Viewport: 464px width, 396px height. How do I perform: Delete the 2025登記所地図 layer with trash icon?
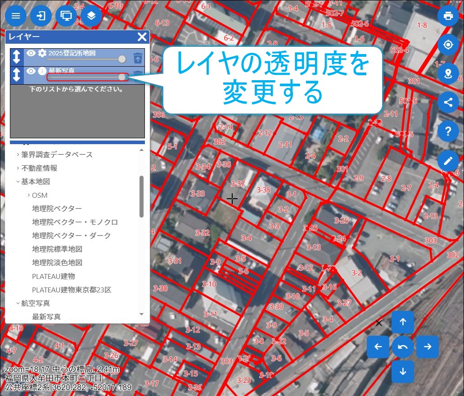tap(138, 58)
